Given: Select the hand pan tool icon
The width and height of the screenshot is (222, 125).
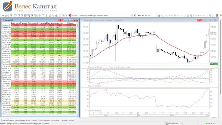Looking at the screenshot, I should click(191, 15).
